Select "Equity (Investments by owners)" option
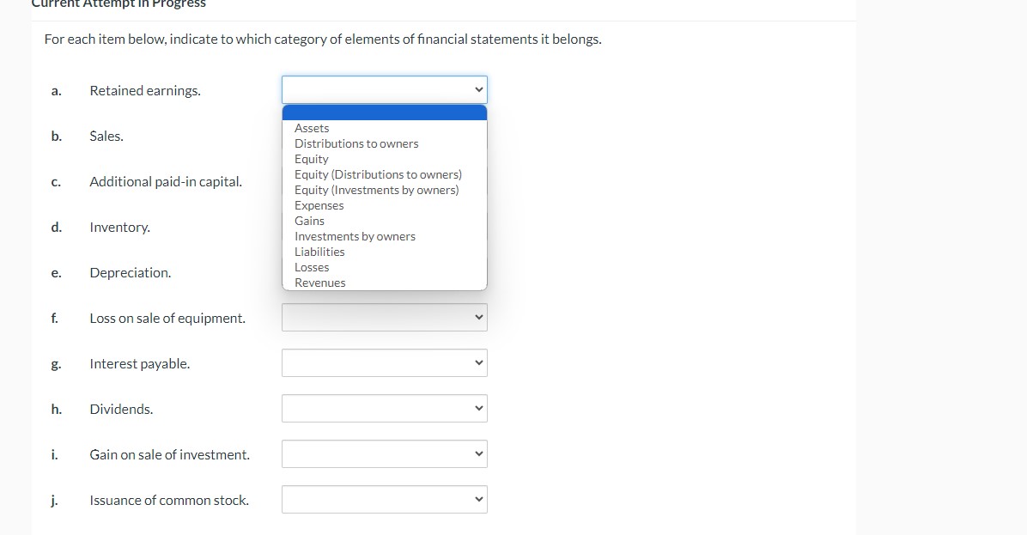 click(376, 190)
